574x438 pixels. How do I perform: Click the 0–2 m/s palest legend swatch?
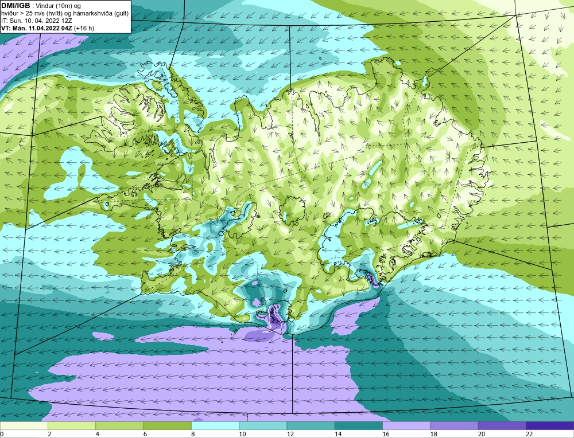tap(24, 425)
